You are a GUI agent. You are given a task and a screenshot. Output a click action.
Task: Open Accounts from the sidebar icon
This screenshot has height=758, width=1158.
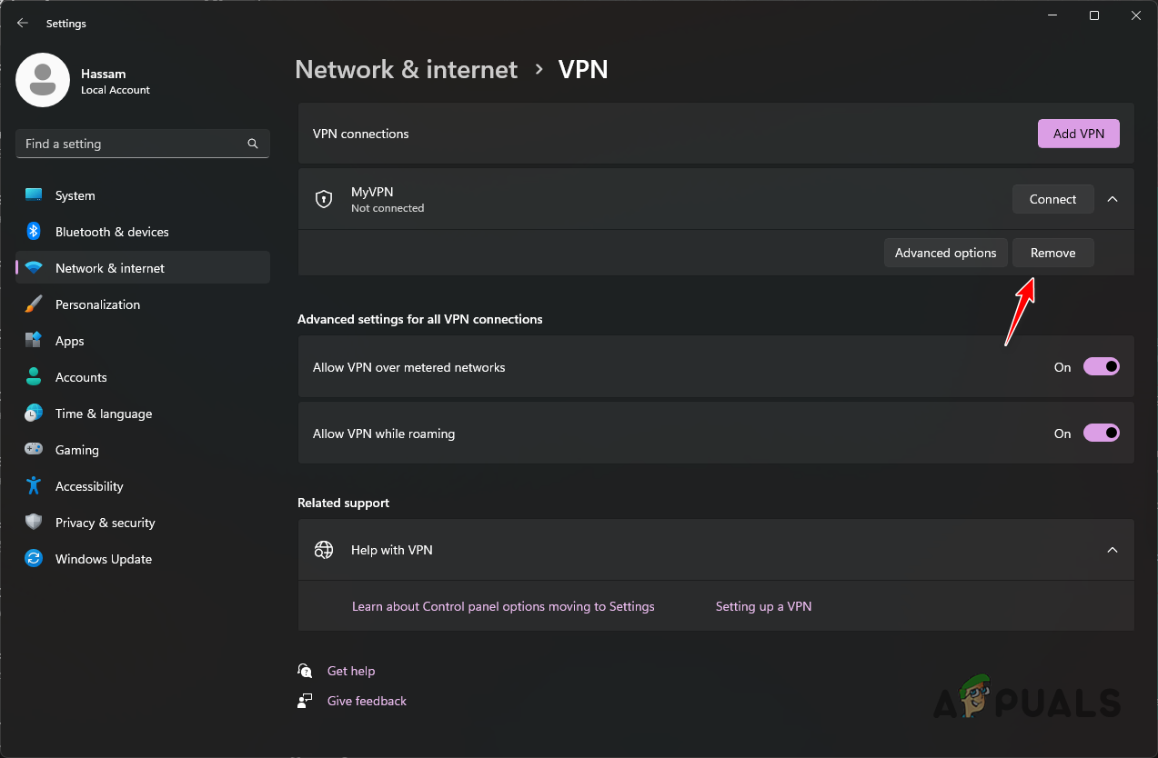tap(34, 376)
